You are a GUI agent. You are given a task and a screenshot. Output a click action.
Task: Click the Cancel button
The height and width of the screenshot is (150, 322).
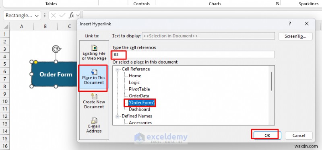299,136
